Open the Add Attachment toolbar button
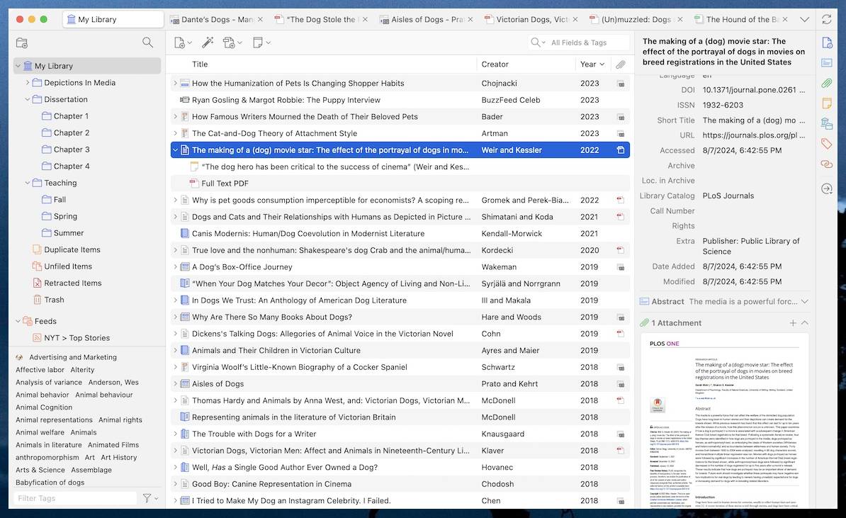The width and height of the screenshot is (846, 518). [232, 42]
